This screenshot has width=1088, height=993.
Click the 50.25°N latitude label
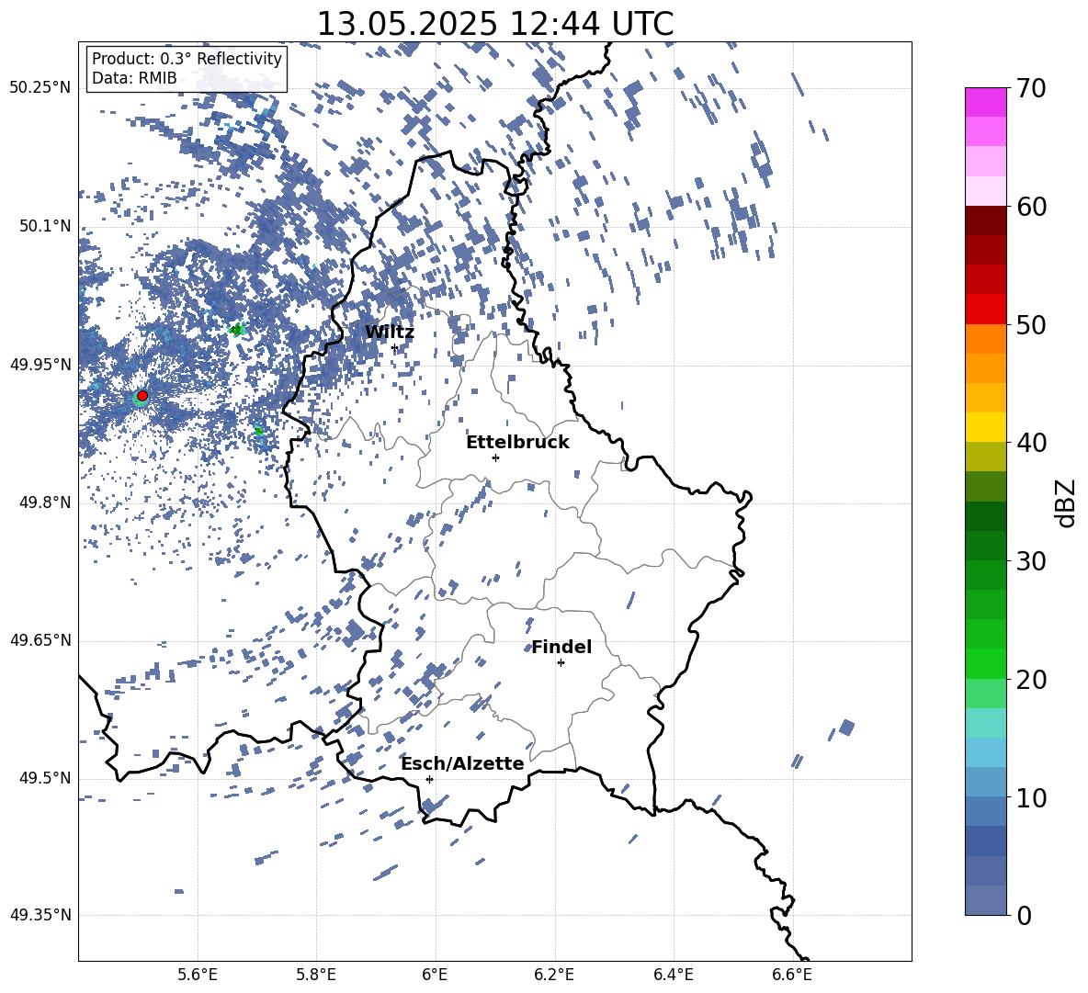[x=40, y=88]
